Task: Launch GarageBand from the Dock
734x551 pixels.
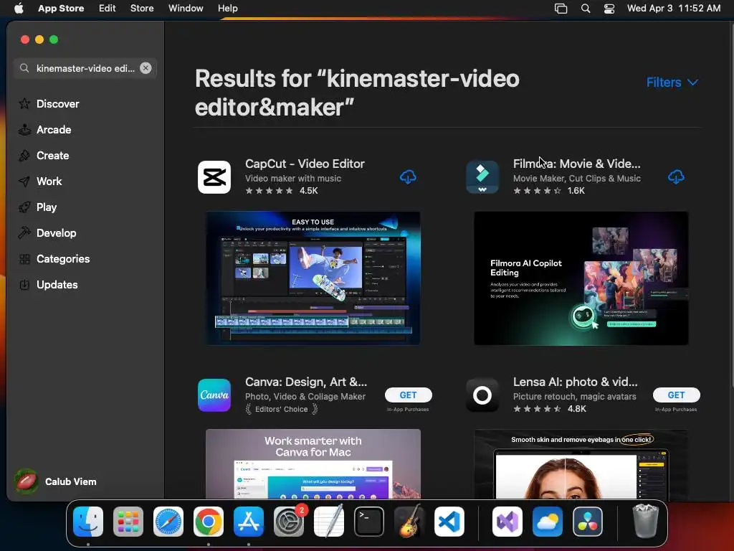Action: pyautogui.click(x=409, y=522)
